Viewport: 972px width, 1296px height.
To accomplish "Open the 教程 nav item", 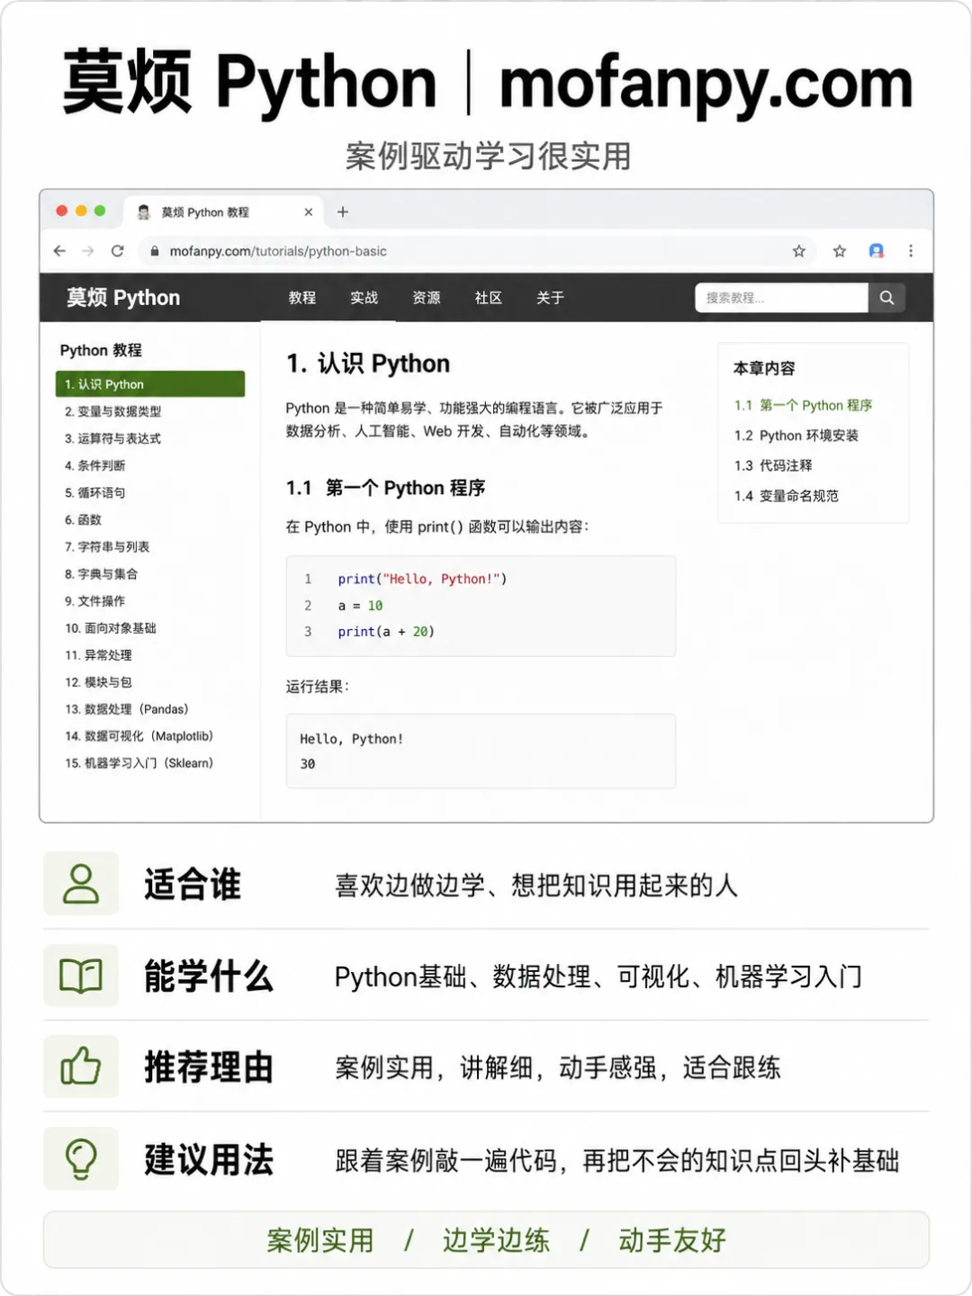I will tap(302, 298).
